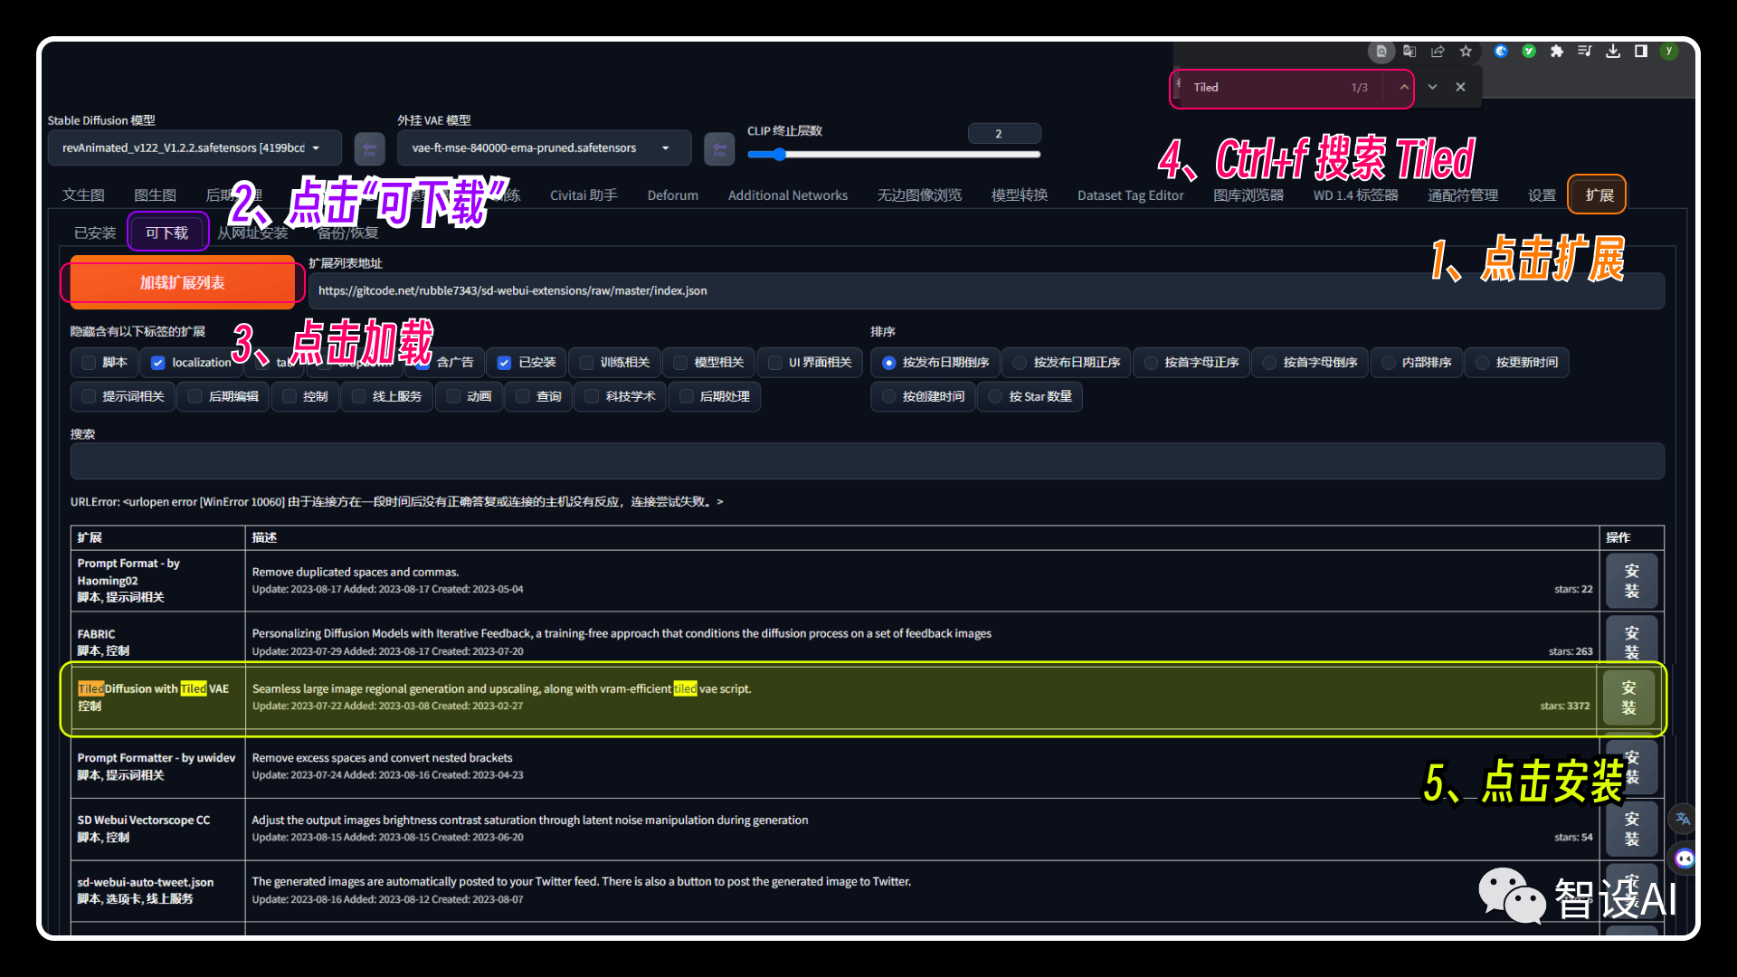The image size is (1737, 977).
Task: Open browser downloads icon
Action: [1613, 52]
